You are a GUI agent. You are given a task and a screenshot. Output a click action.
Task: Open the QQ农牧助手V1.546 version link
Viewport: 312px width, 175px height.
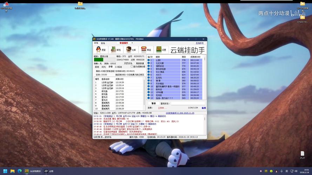(x=180, y=113)
